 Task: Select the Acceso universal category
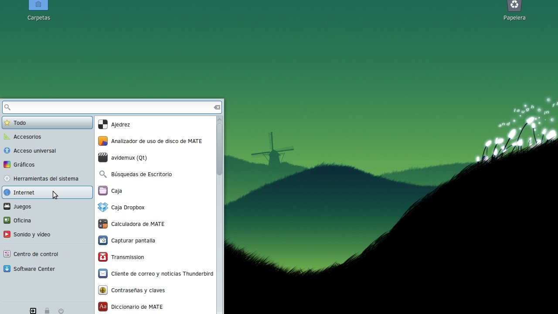point(47,151)
